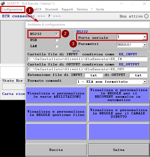The height and width of the screenshot is (157, 150).
Task: Click the Uscita button at bottom
Action: tap(56, 150)
